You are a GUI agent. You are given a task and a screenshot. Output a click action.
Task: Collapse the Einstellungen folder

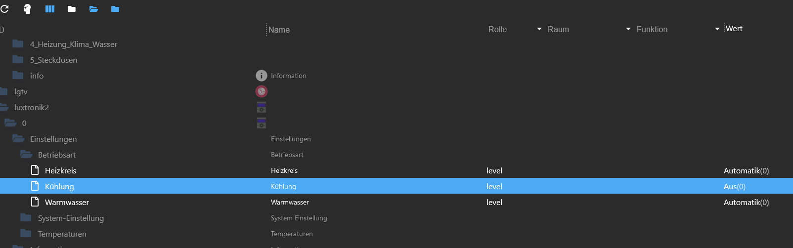point(18,139)
